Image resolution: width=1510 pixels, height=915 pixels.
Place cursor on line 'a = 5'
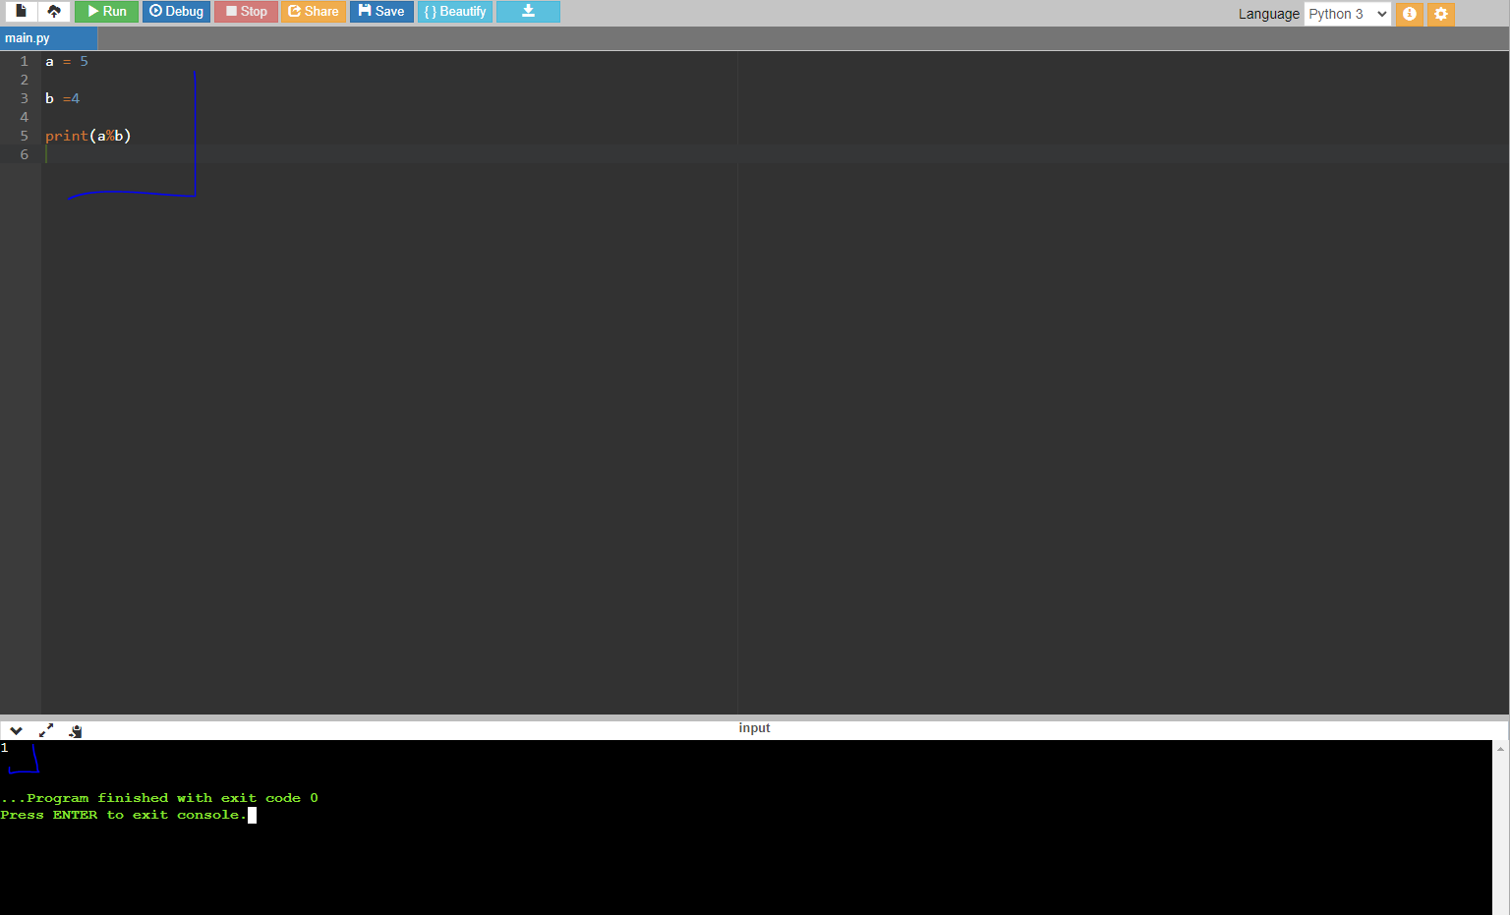coord(67,61)
